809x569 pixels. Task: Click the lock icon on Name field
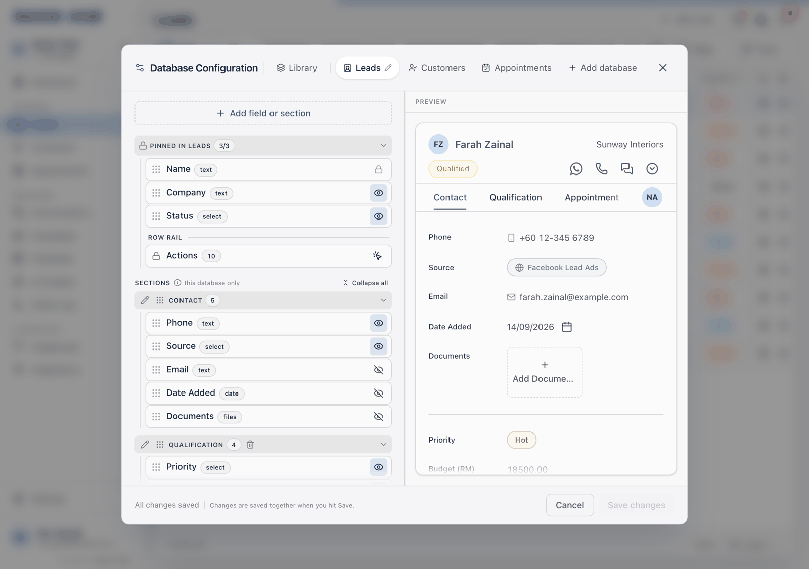pyautogui.click(x=378, y=169)
